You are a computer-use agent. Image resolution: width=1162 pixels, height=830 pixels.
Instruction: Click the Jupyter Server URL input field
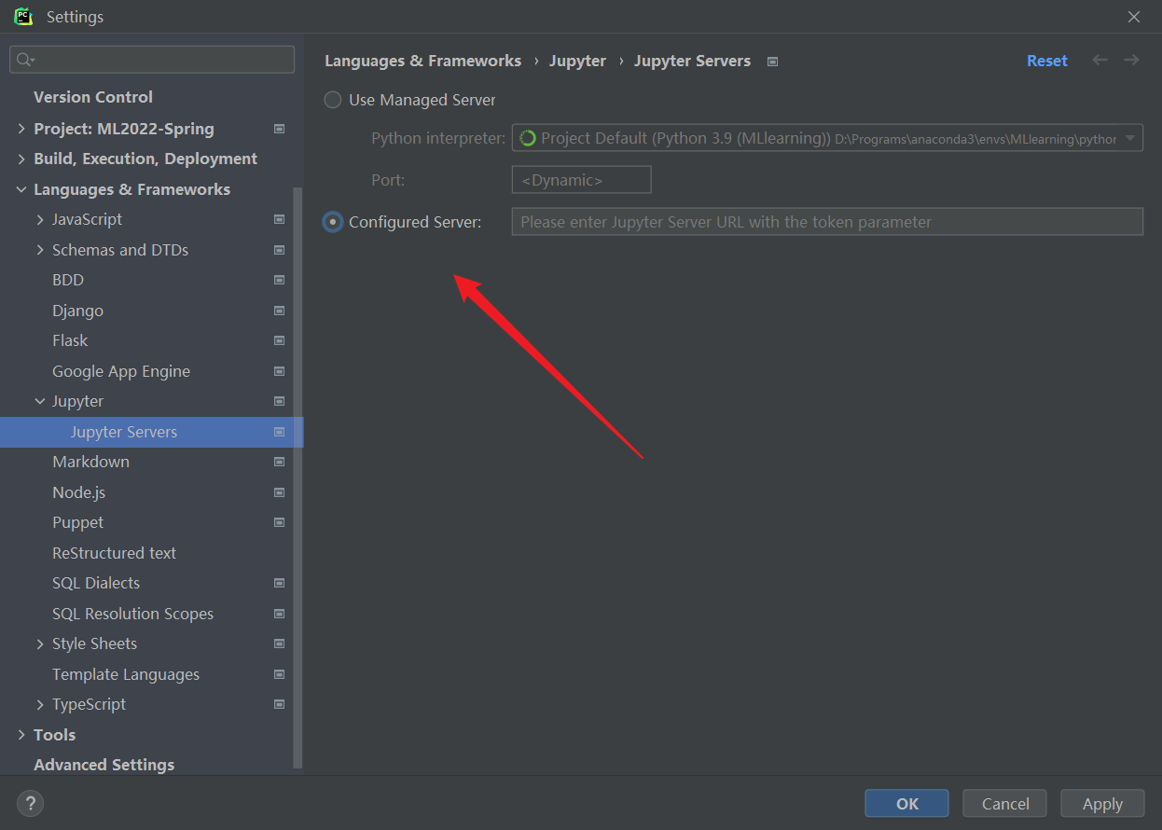coord(826,222)
